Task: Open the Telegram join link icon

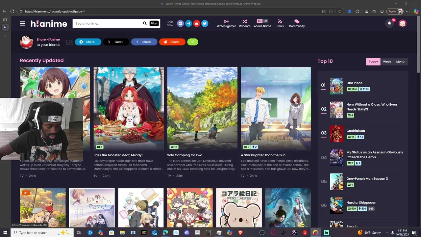Action: point(188,23)
